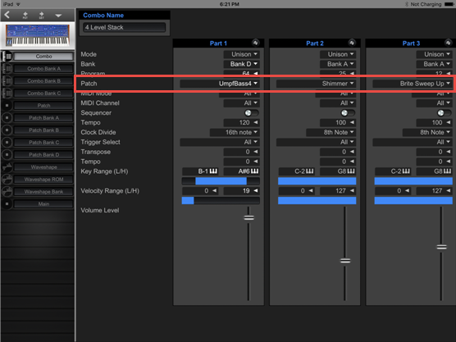Select the Main sidebar item

[x=43, y=204]
